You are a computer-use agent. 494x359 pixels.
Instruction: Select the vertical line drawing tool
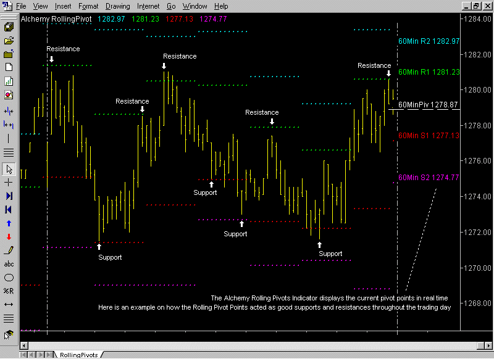tap(9, 138)
